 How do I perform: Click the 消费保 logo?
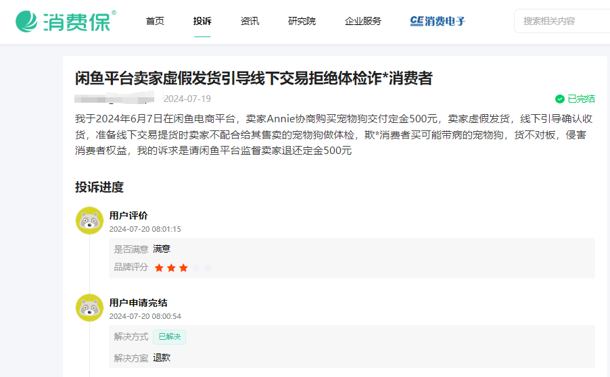[66, 21]
